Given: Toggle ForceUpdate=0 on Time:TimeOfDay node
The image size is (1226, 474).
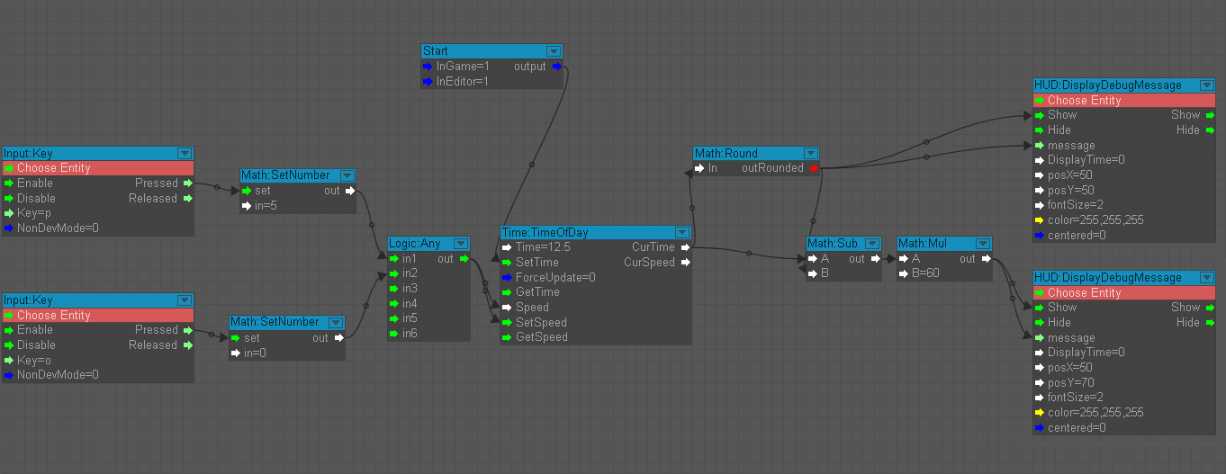Looking at the screenshot, I should [x=554, y=278].
